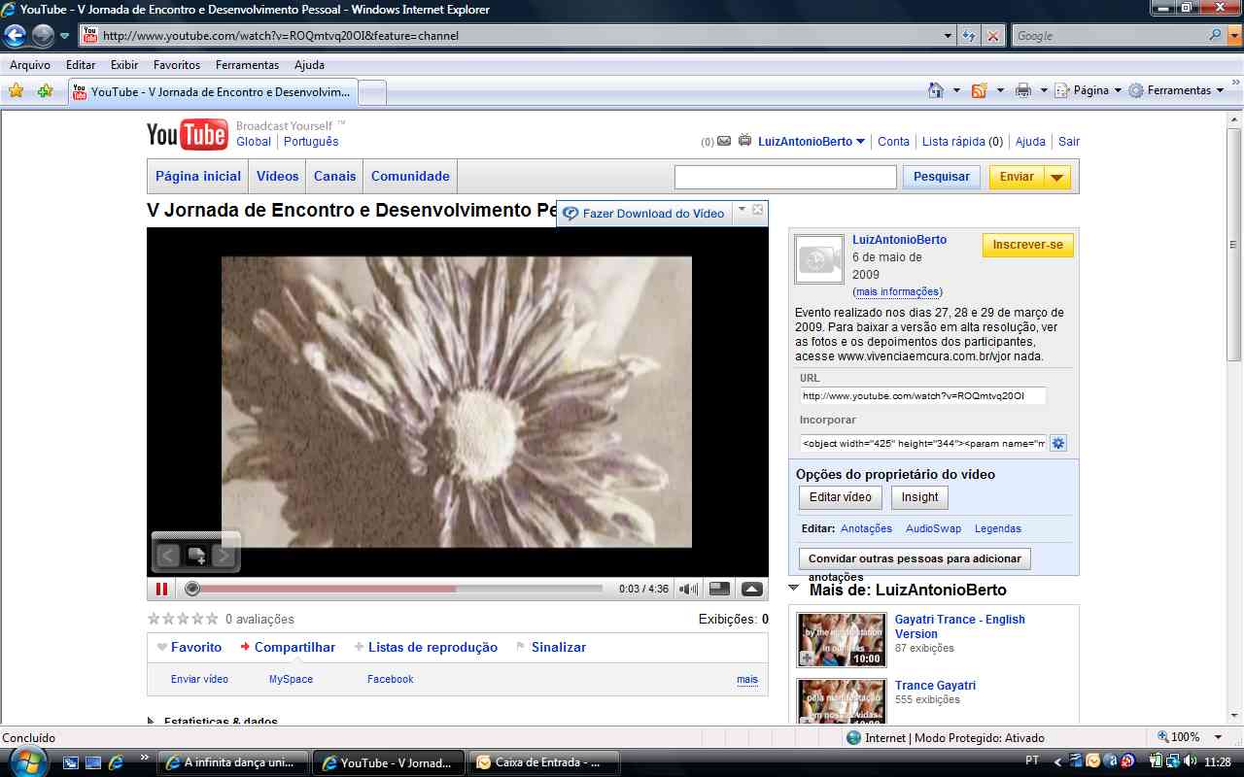The width and height of the screenshot is (1244, 777).
Task: Open the Favoritos menu
Action: pos(177,65)
